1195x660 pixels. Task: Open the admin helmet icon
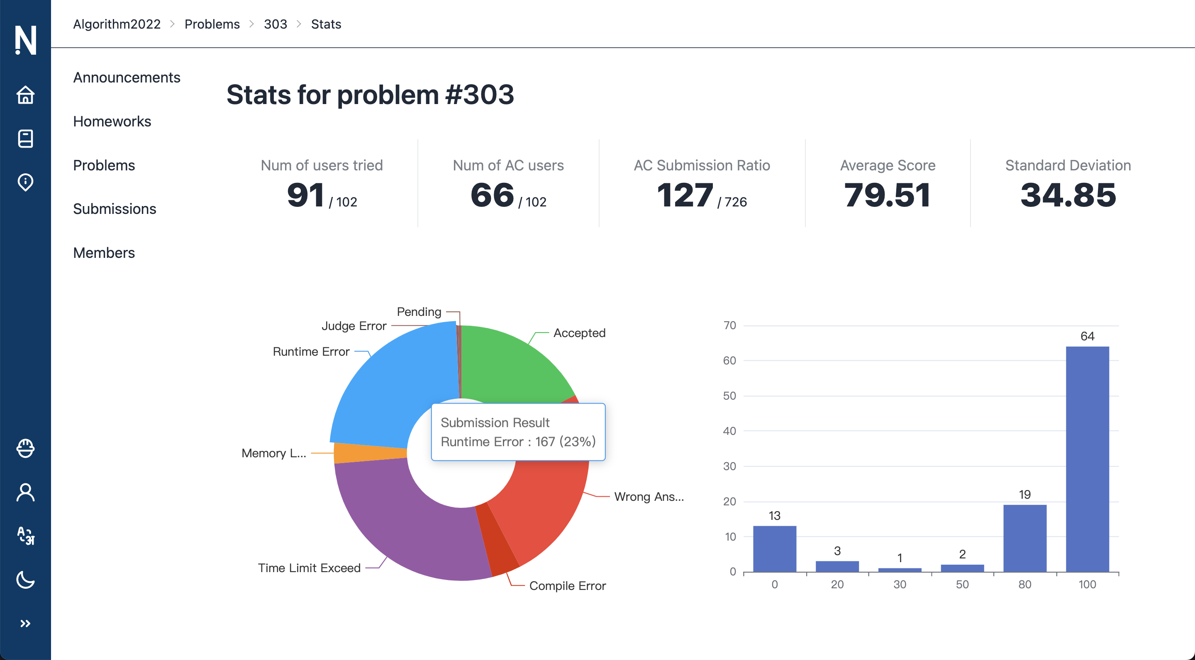(x=25, y=448)
